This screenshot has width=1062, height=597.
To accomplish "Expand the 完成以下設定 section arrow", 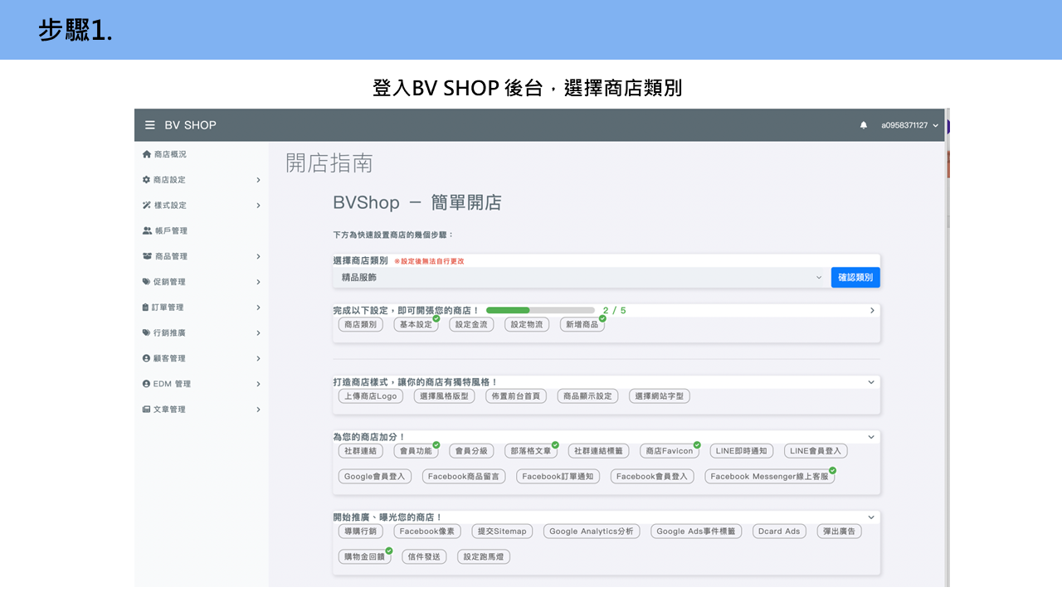I will click(872, 311).
